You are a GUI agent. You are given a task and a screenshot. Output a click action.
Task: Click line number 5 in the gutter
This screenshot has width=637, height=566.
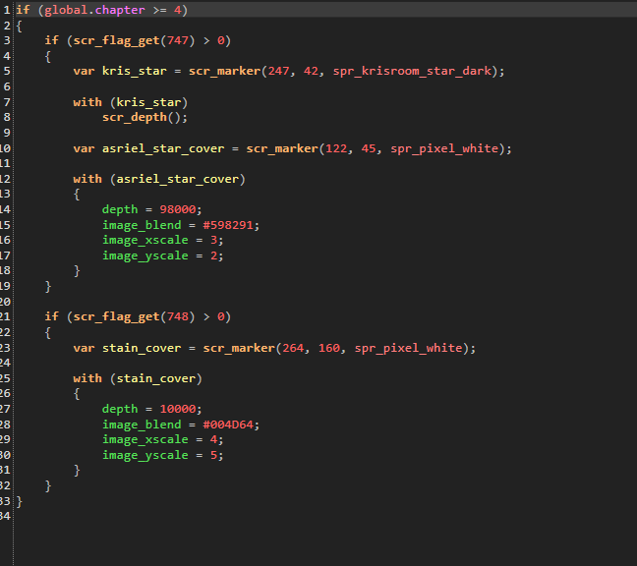coord(7,71)
